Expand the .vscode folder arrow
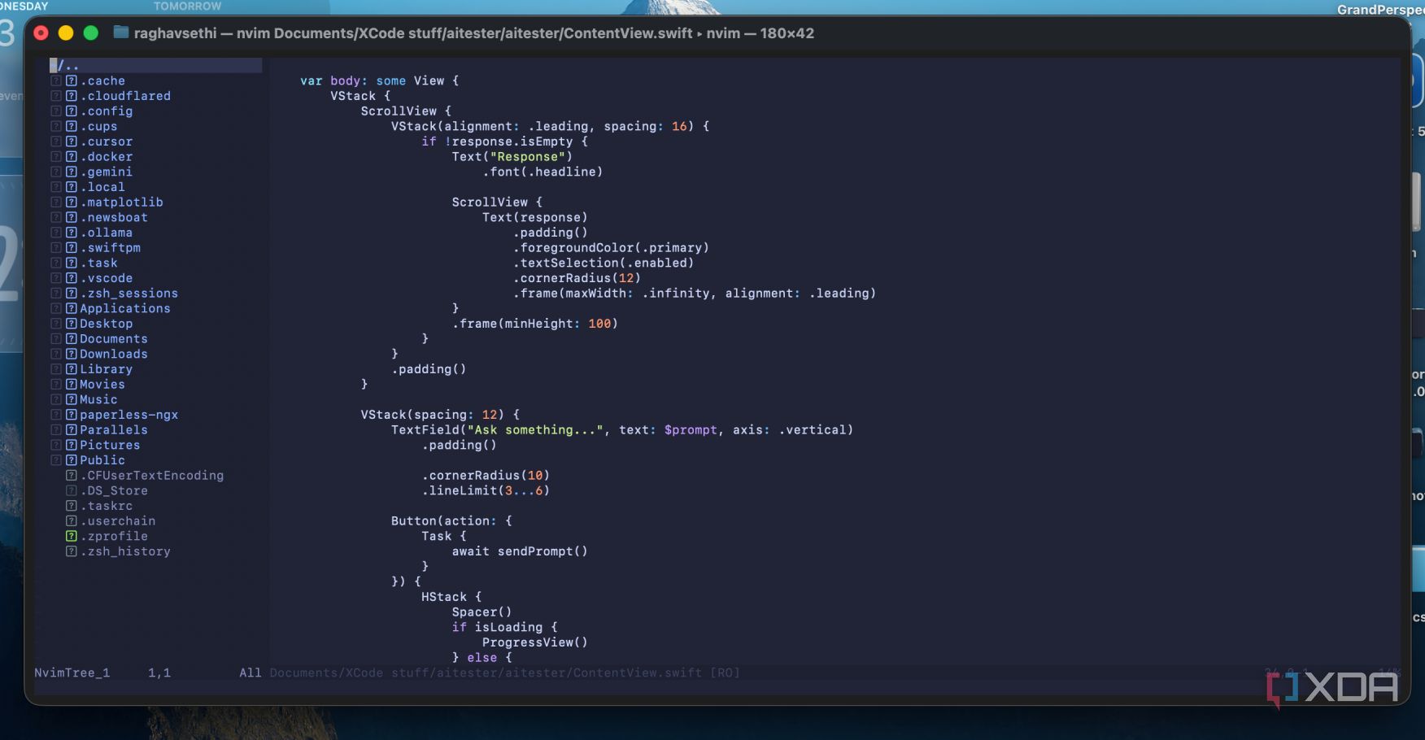This screenshot has height=740, width=1425. coord(56,278)
